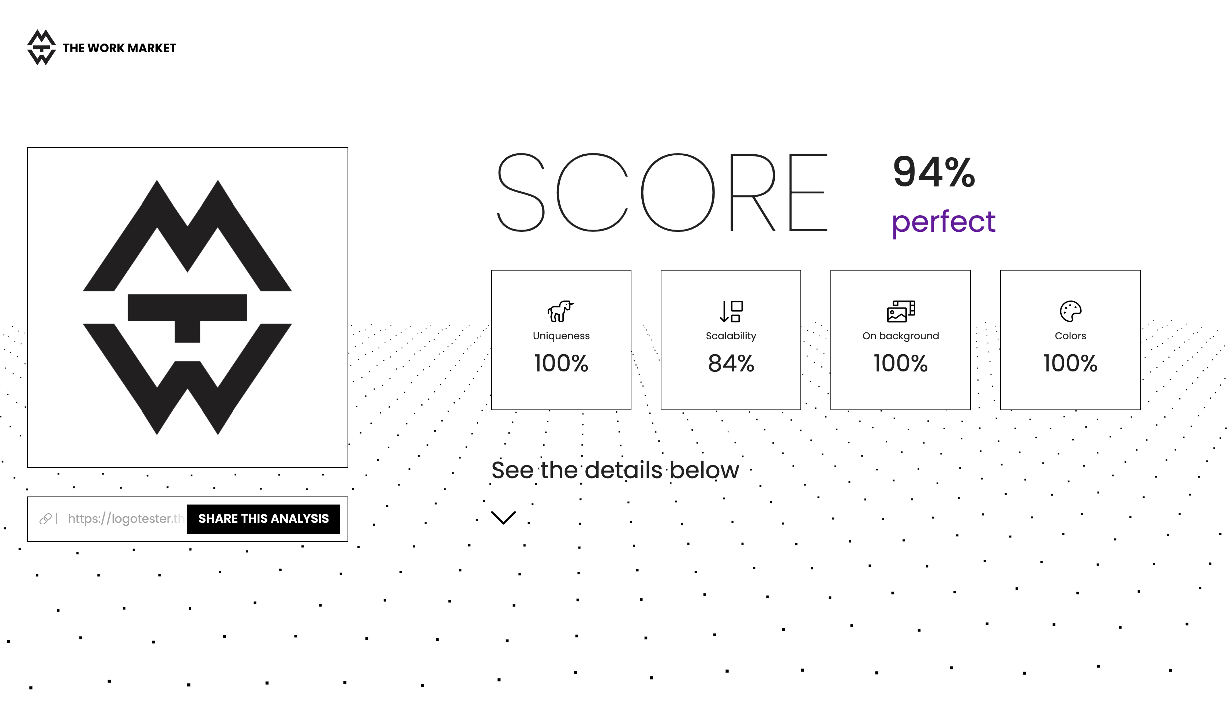Open the Scalability score card details
Screen dimensions: 1227x710
pos(730,339)
